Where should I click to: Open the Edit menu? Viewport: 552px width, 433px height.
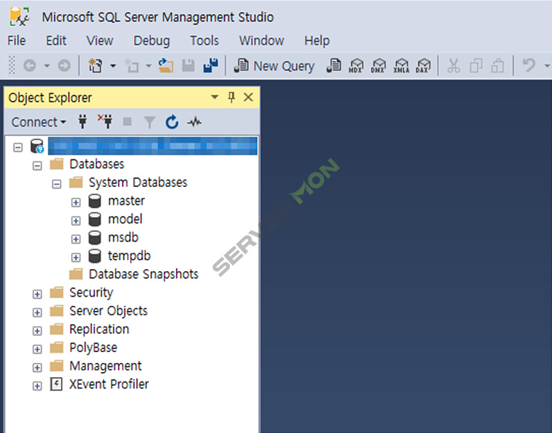coord(56,40)
